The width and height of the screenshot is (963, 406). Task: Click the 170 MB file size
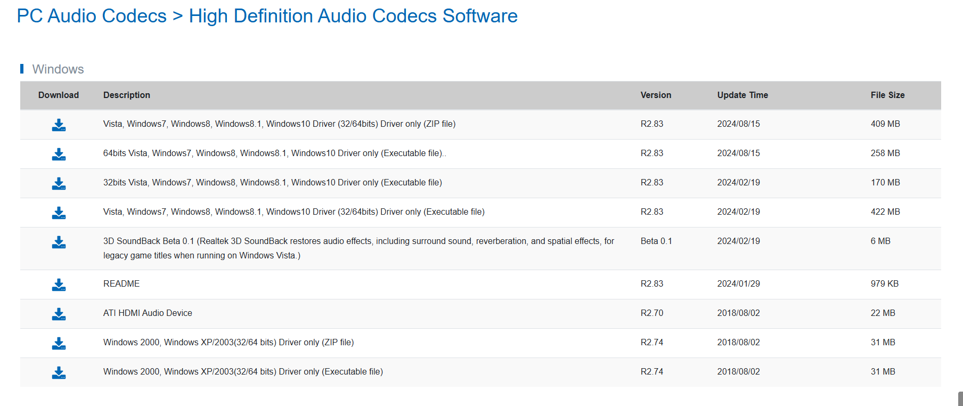click(x=885, y=182)
